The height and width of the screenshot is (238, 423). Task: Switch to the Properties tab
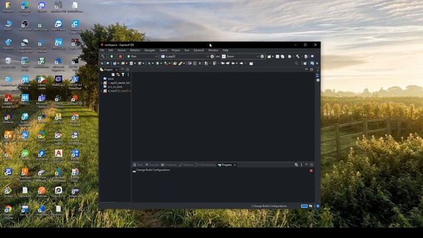pos(169,165)
